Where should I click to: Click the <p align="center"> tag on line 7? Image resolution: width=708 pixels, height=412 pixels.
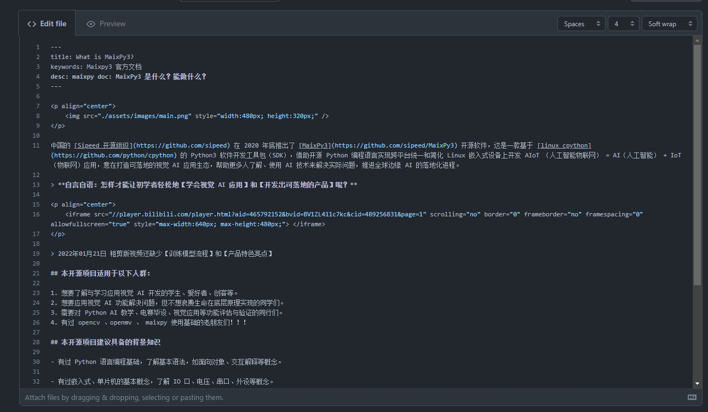83,106
